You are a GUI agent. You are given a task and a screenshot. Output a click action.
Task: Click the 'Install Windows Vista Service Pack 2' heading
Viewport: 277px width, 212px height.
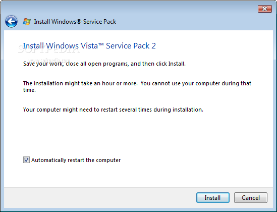(x=89, y=46)
